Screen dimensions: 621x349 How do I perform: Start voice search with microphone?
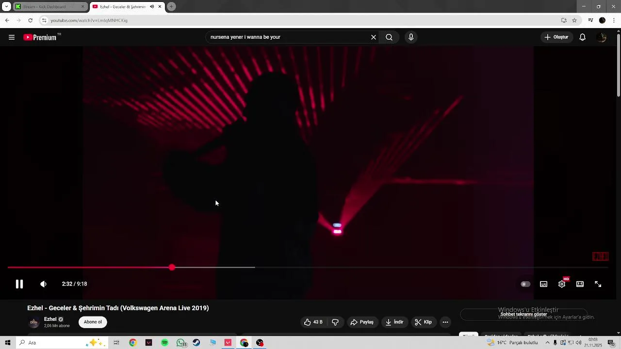click(411, 37)
